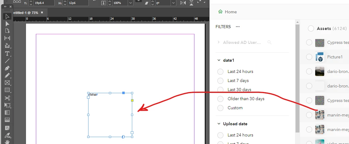Click the 'Assets (6124)' heading text

point(332,28)
